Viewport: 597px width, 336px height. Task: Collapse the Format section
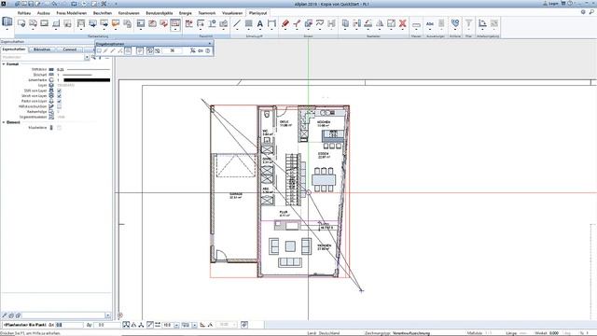tap(4, 64)
